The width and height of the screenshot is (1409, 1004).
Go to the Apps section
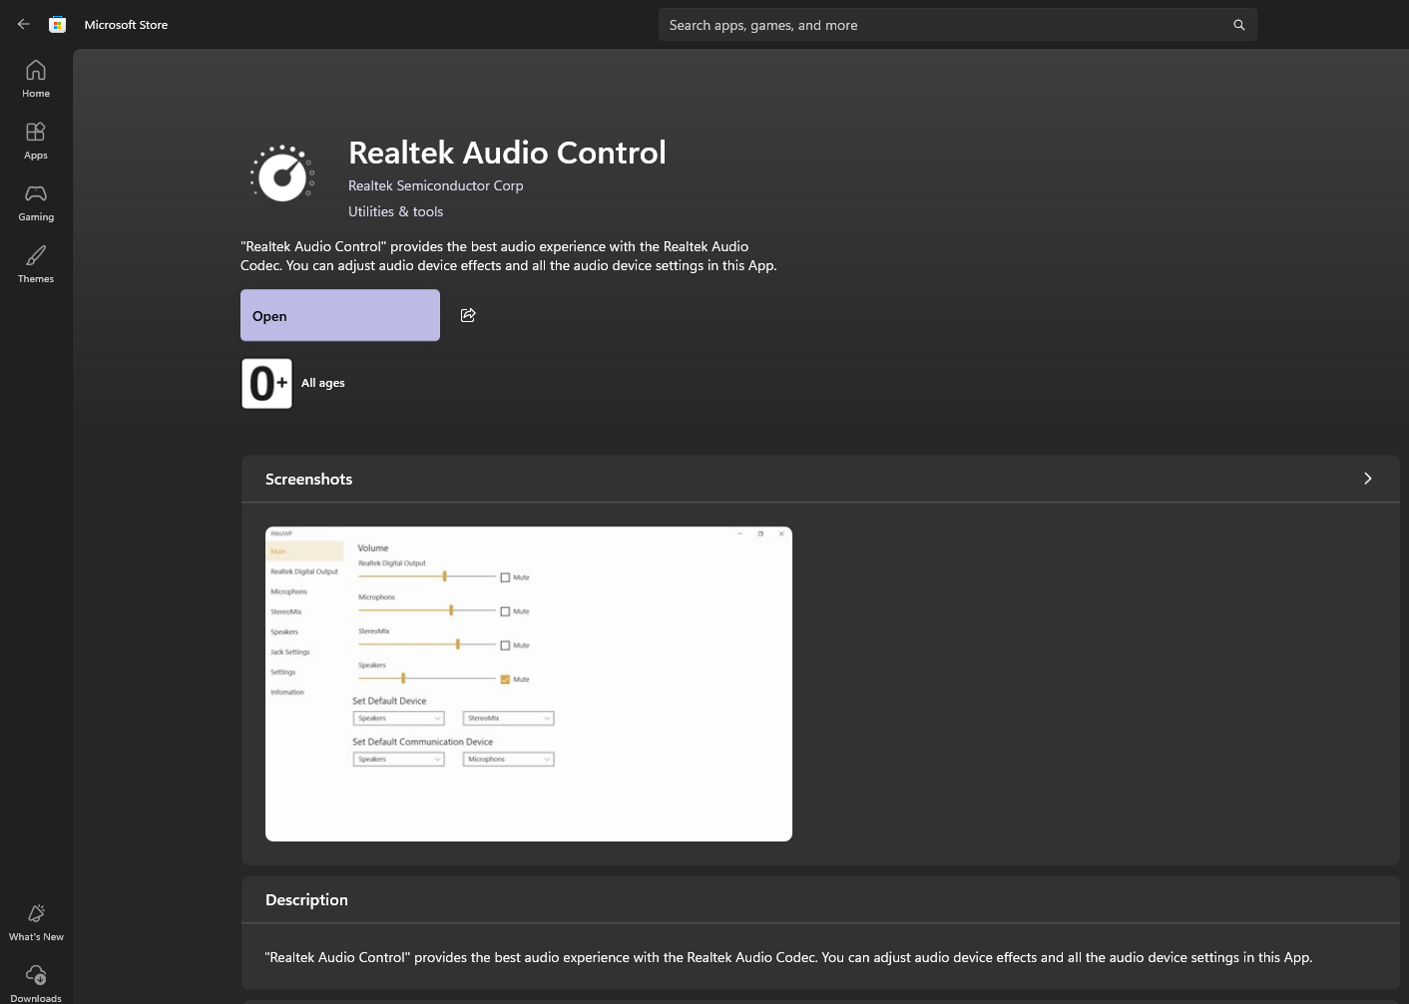(36, 140)
